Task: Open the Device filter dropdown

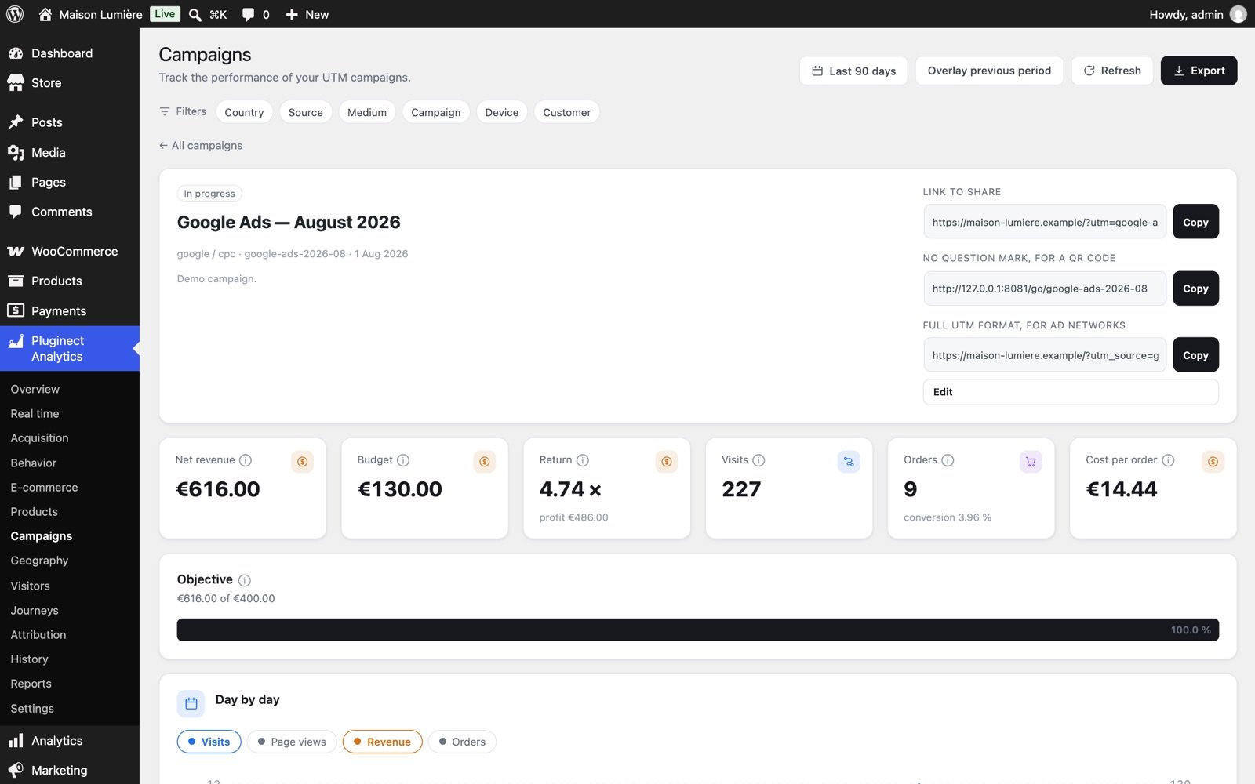Action: [x=501, y=112]
